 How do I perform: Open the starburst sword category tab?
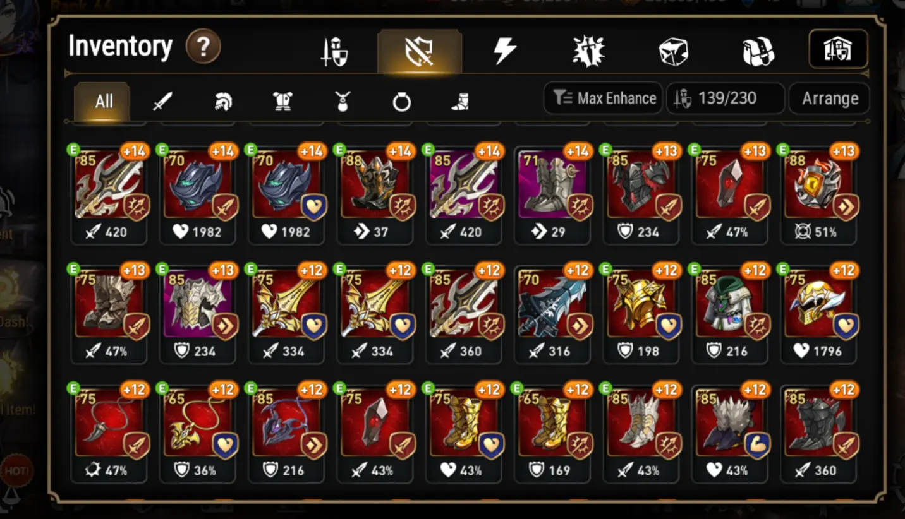(588, 51)
